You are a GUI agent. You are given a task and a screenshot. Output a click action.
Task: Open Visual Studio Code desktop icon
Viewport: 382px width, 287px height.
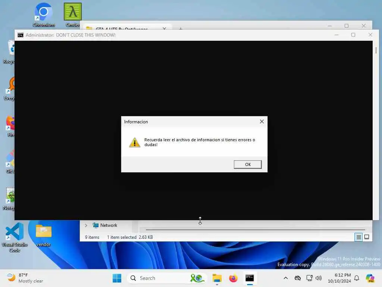15,237
